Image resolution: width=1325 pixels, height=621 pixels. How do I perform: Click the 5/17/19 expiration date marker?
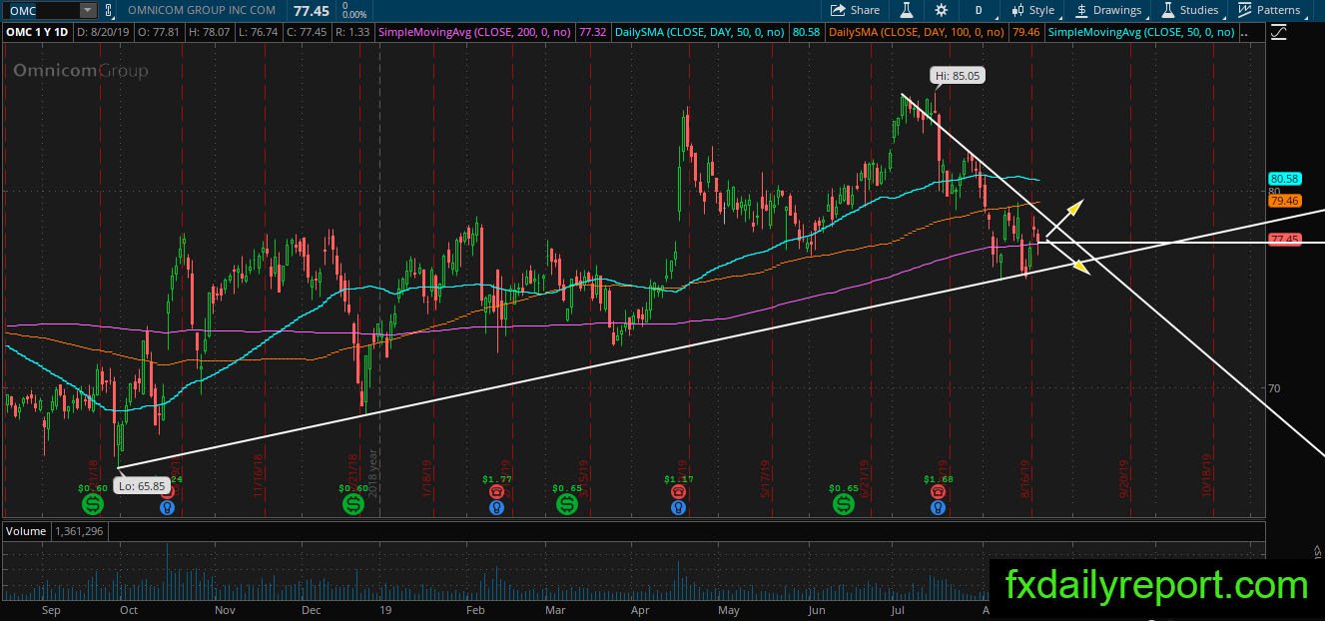tap(765, 477)
